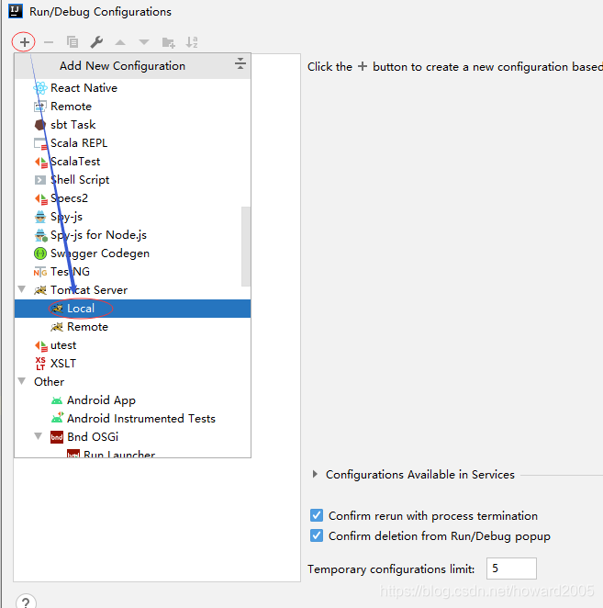This screenshot has width=603, height=608.
Task: Collapse the Tomcat Server tree node
Action: [x=22, y=289]
